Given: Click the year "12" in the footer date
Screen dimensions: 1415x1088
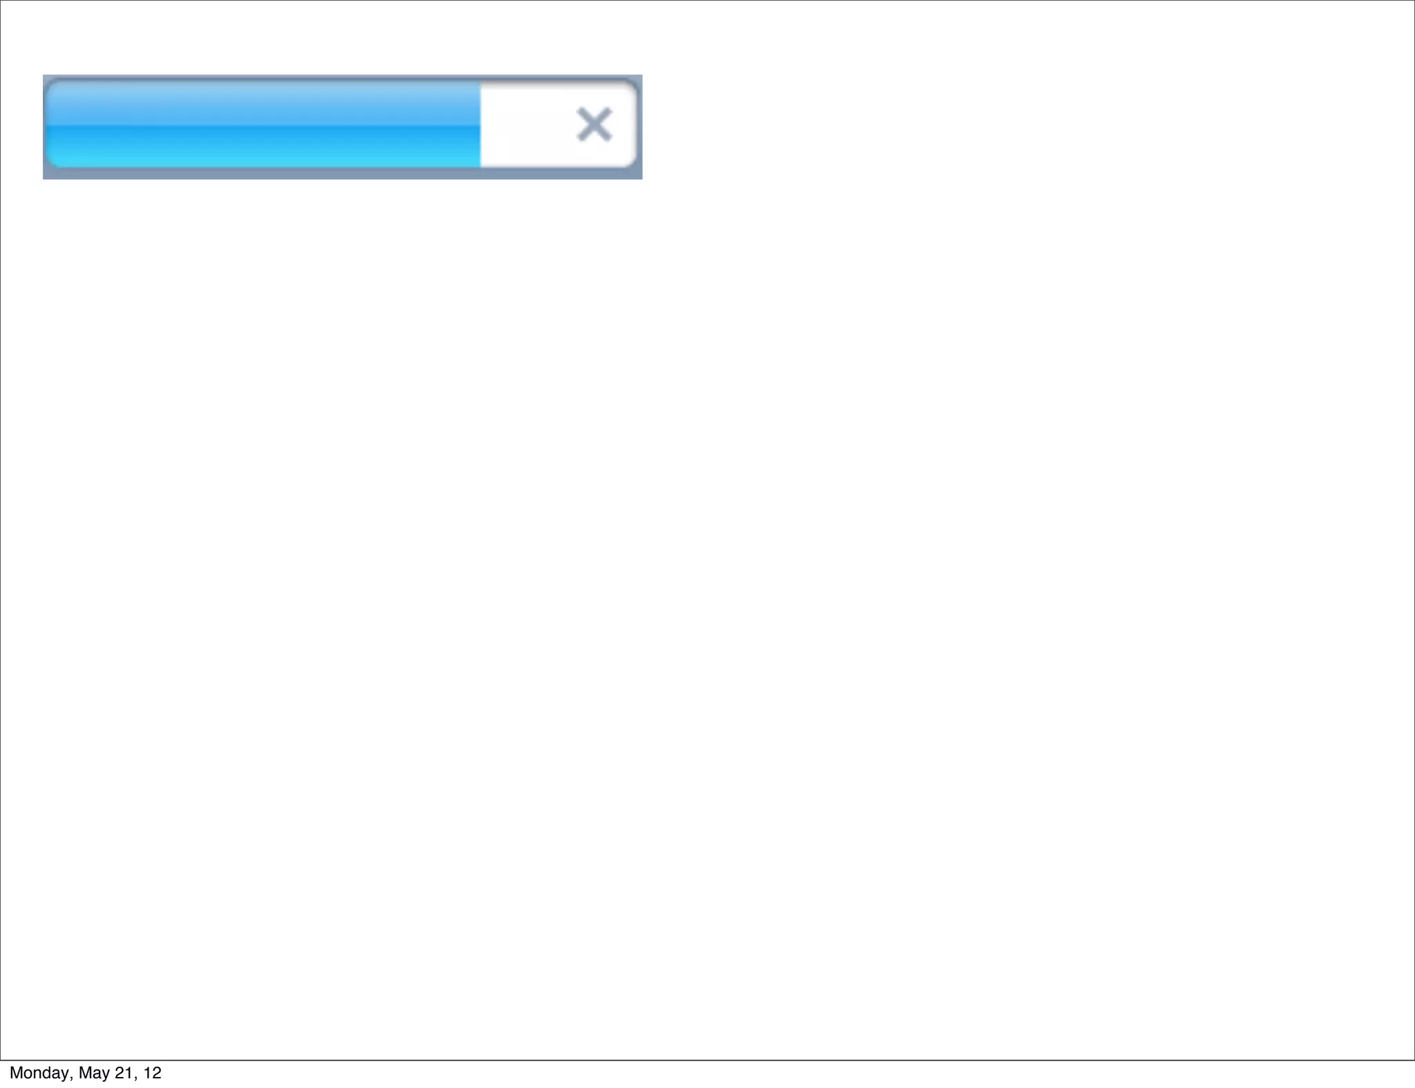Looking at the screenshot, I should 153,1073.
